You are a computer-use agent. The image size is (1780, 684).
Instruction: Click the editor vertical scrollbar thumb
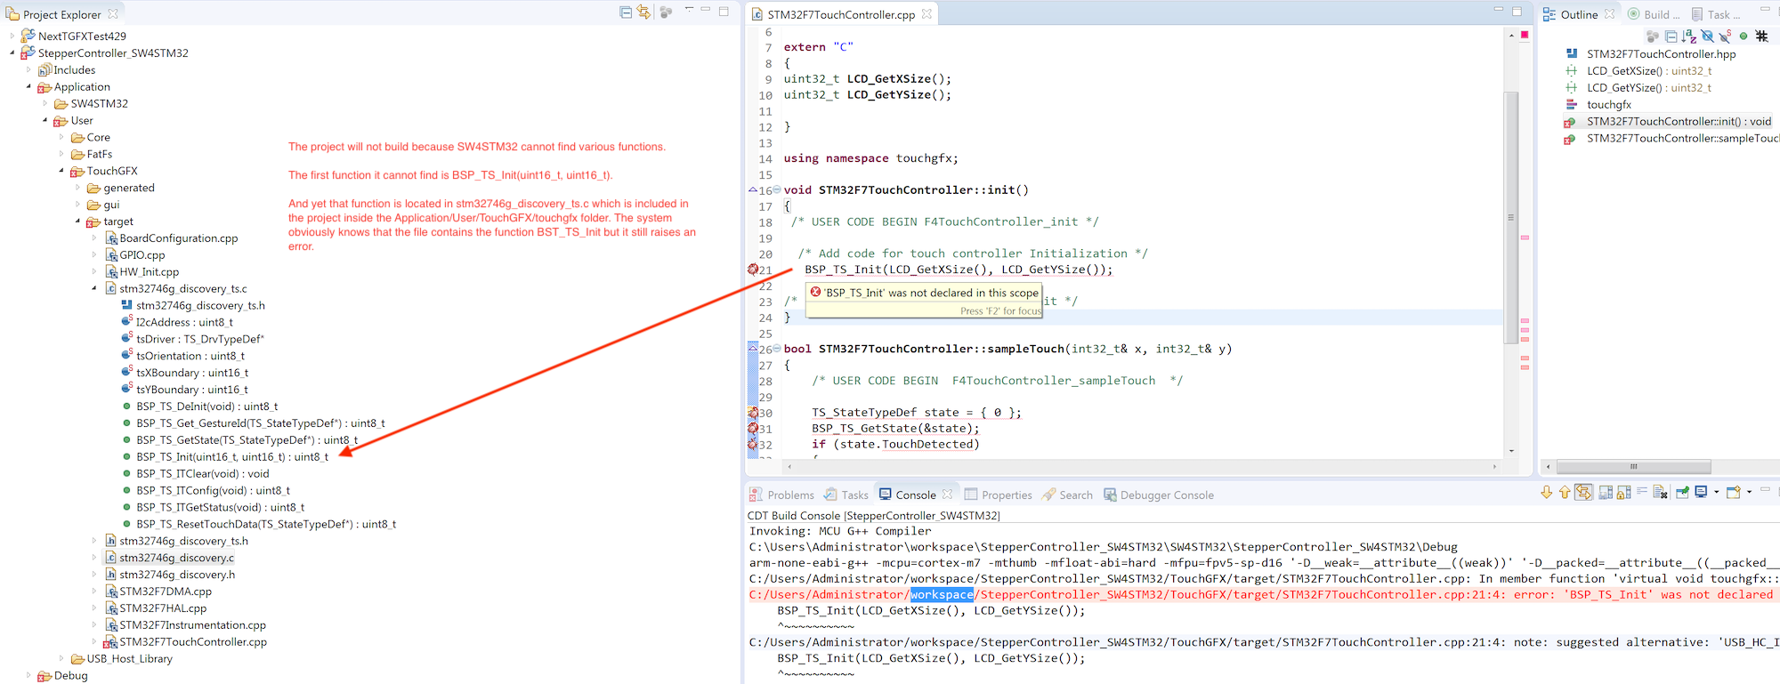[1510, 213]
